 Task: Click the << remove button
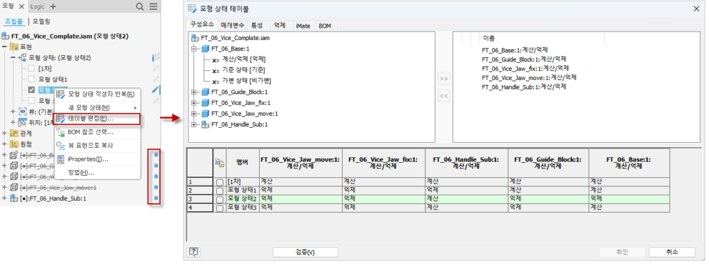[444, 96]
